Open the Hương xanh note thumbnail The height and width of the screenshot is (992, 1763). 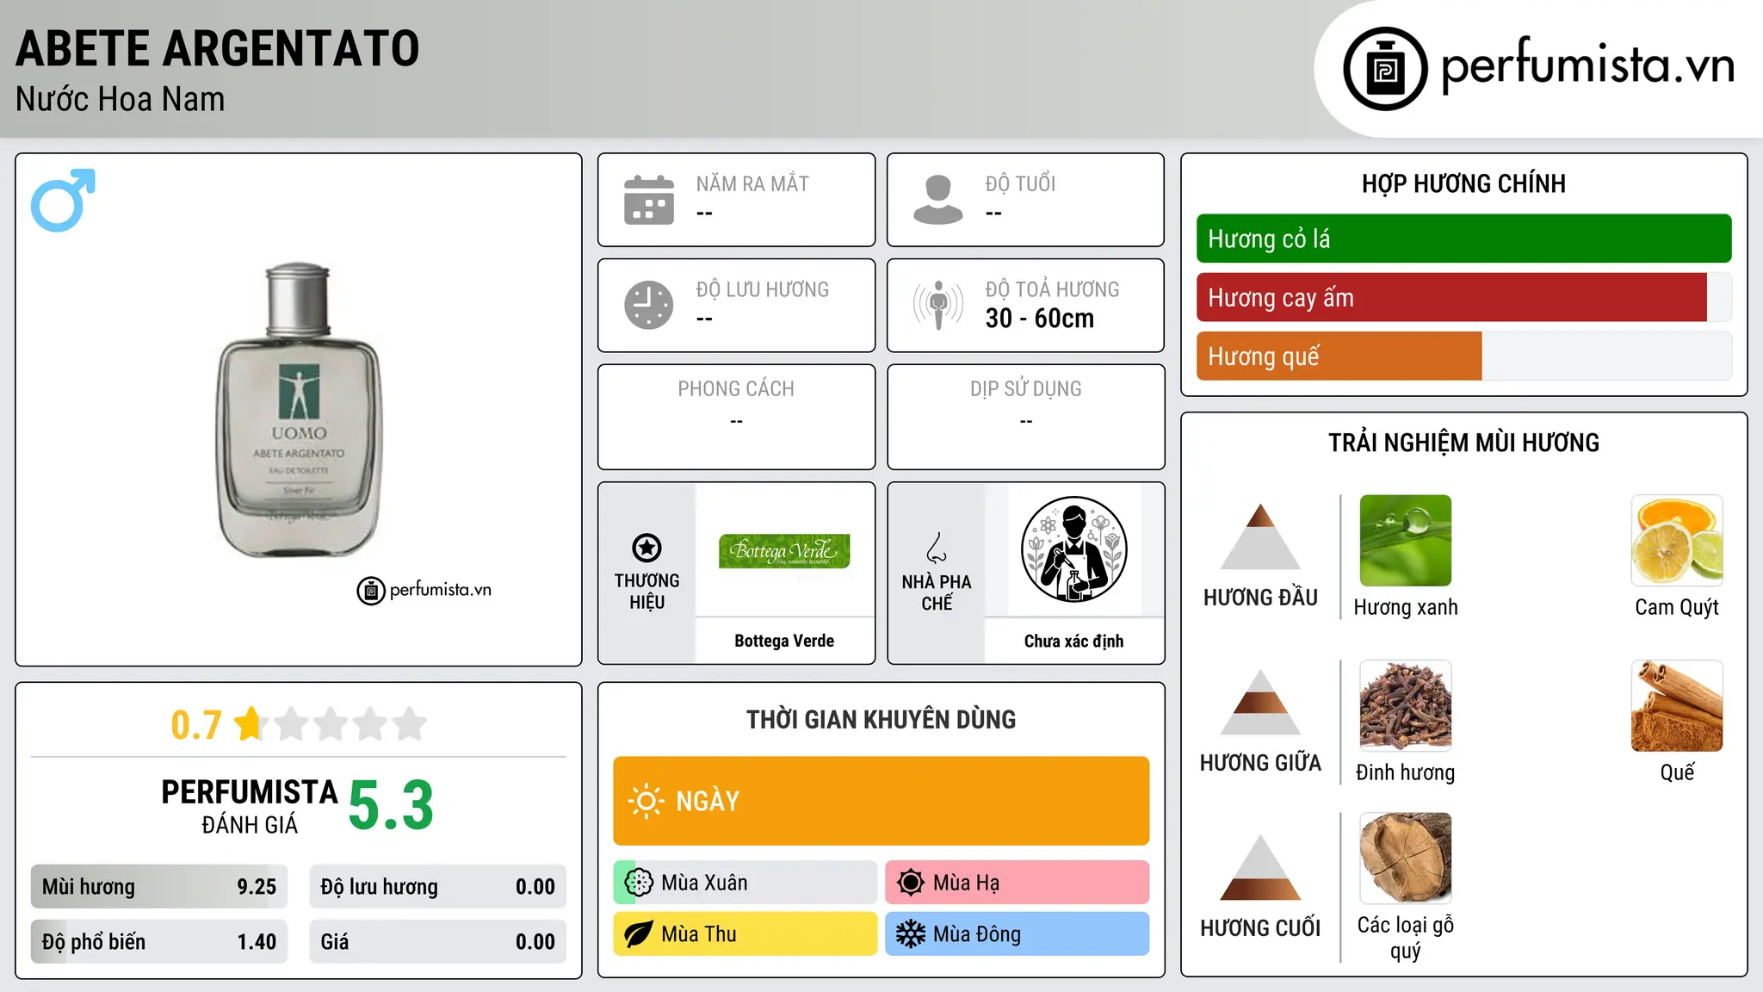(x=1406, y=541)
